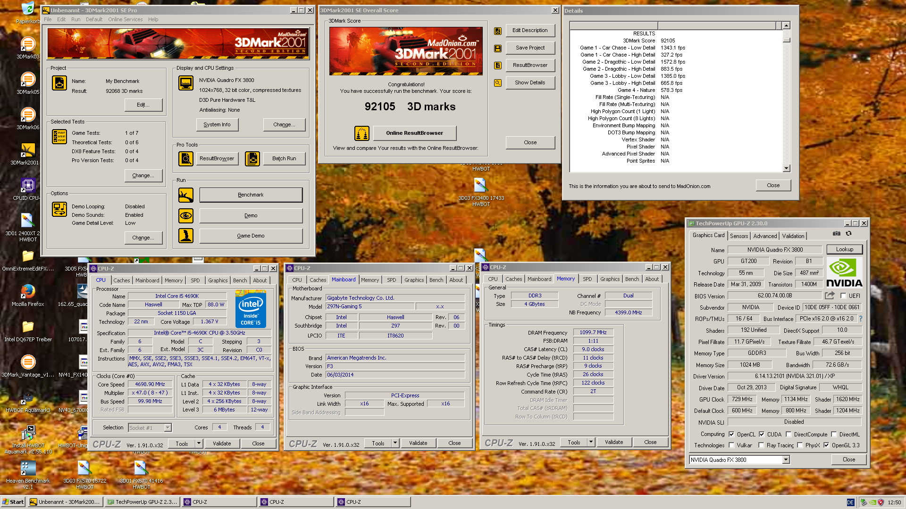Viewport: 906px width, 509px height.
Task: Click the Demo eye icon
Action: coord(186,216)
